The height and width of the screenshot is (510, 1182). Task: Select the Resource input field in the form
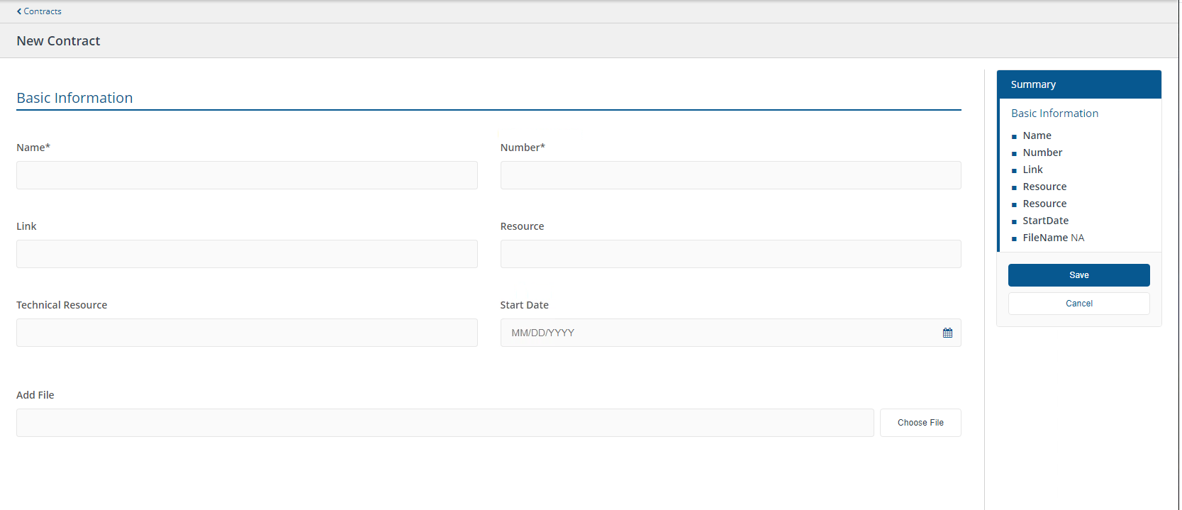[730, 254]
